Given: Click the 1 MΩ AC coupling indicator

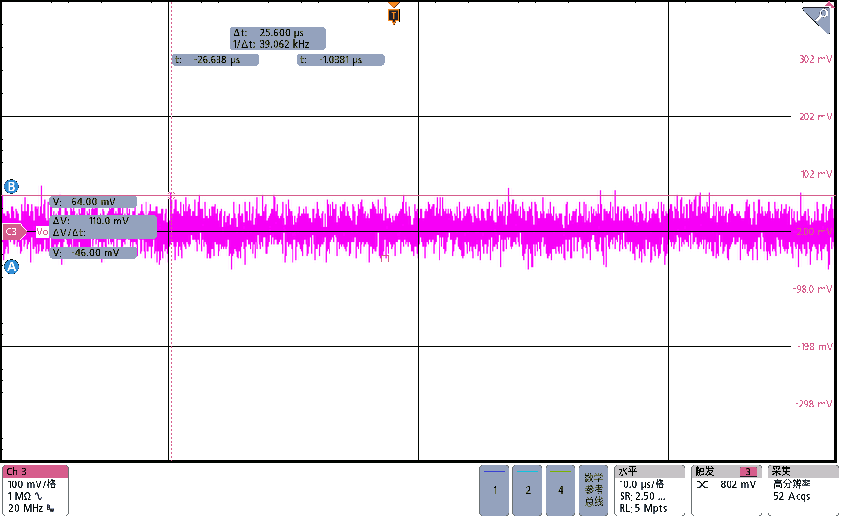Looking at the screenshot, I should click(x=25, y=496).
